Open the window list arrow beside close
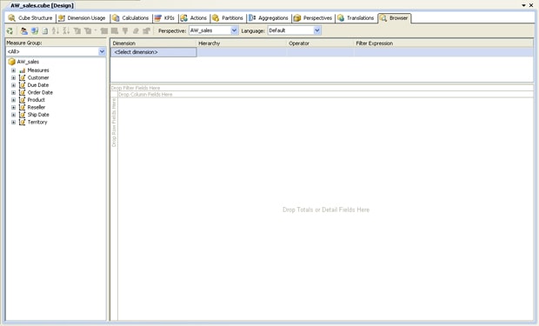 click(x=523, y=5)
